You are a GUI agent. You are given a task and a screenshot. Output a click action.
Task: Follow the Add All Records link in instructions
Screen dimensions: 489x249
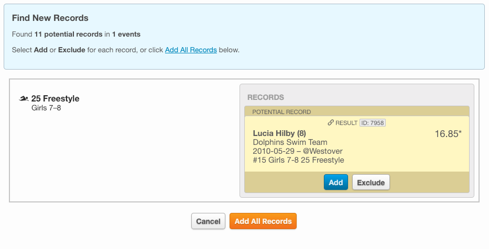tap(191, 50)
